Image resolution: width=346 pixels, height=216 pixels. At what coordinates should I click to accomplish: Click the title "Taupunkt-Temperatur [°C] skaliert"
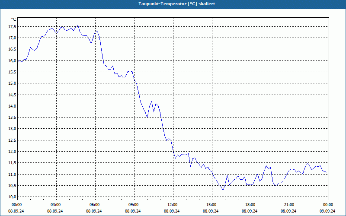tap(177, 4)
